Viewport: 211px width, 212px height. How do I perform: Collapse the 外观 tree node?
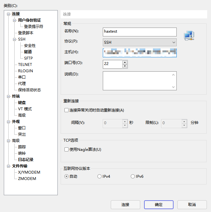click(x=8, y=122)
